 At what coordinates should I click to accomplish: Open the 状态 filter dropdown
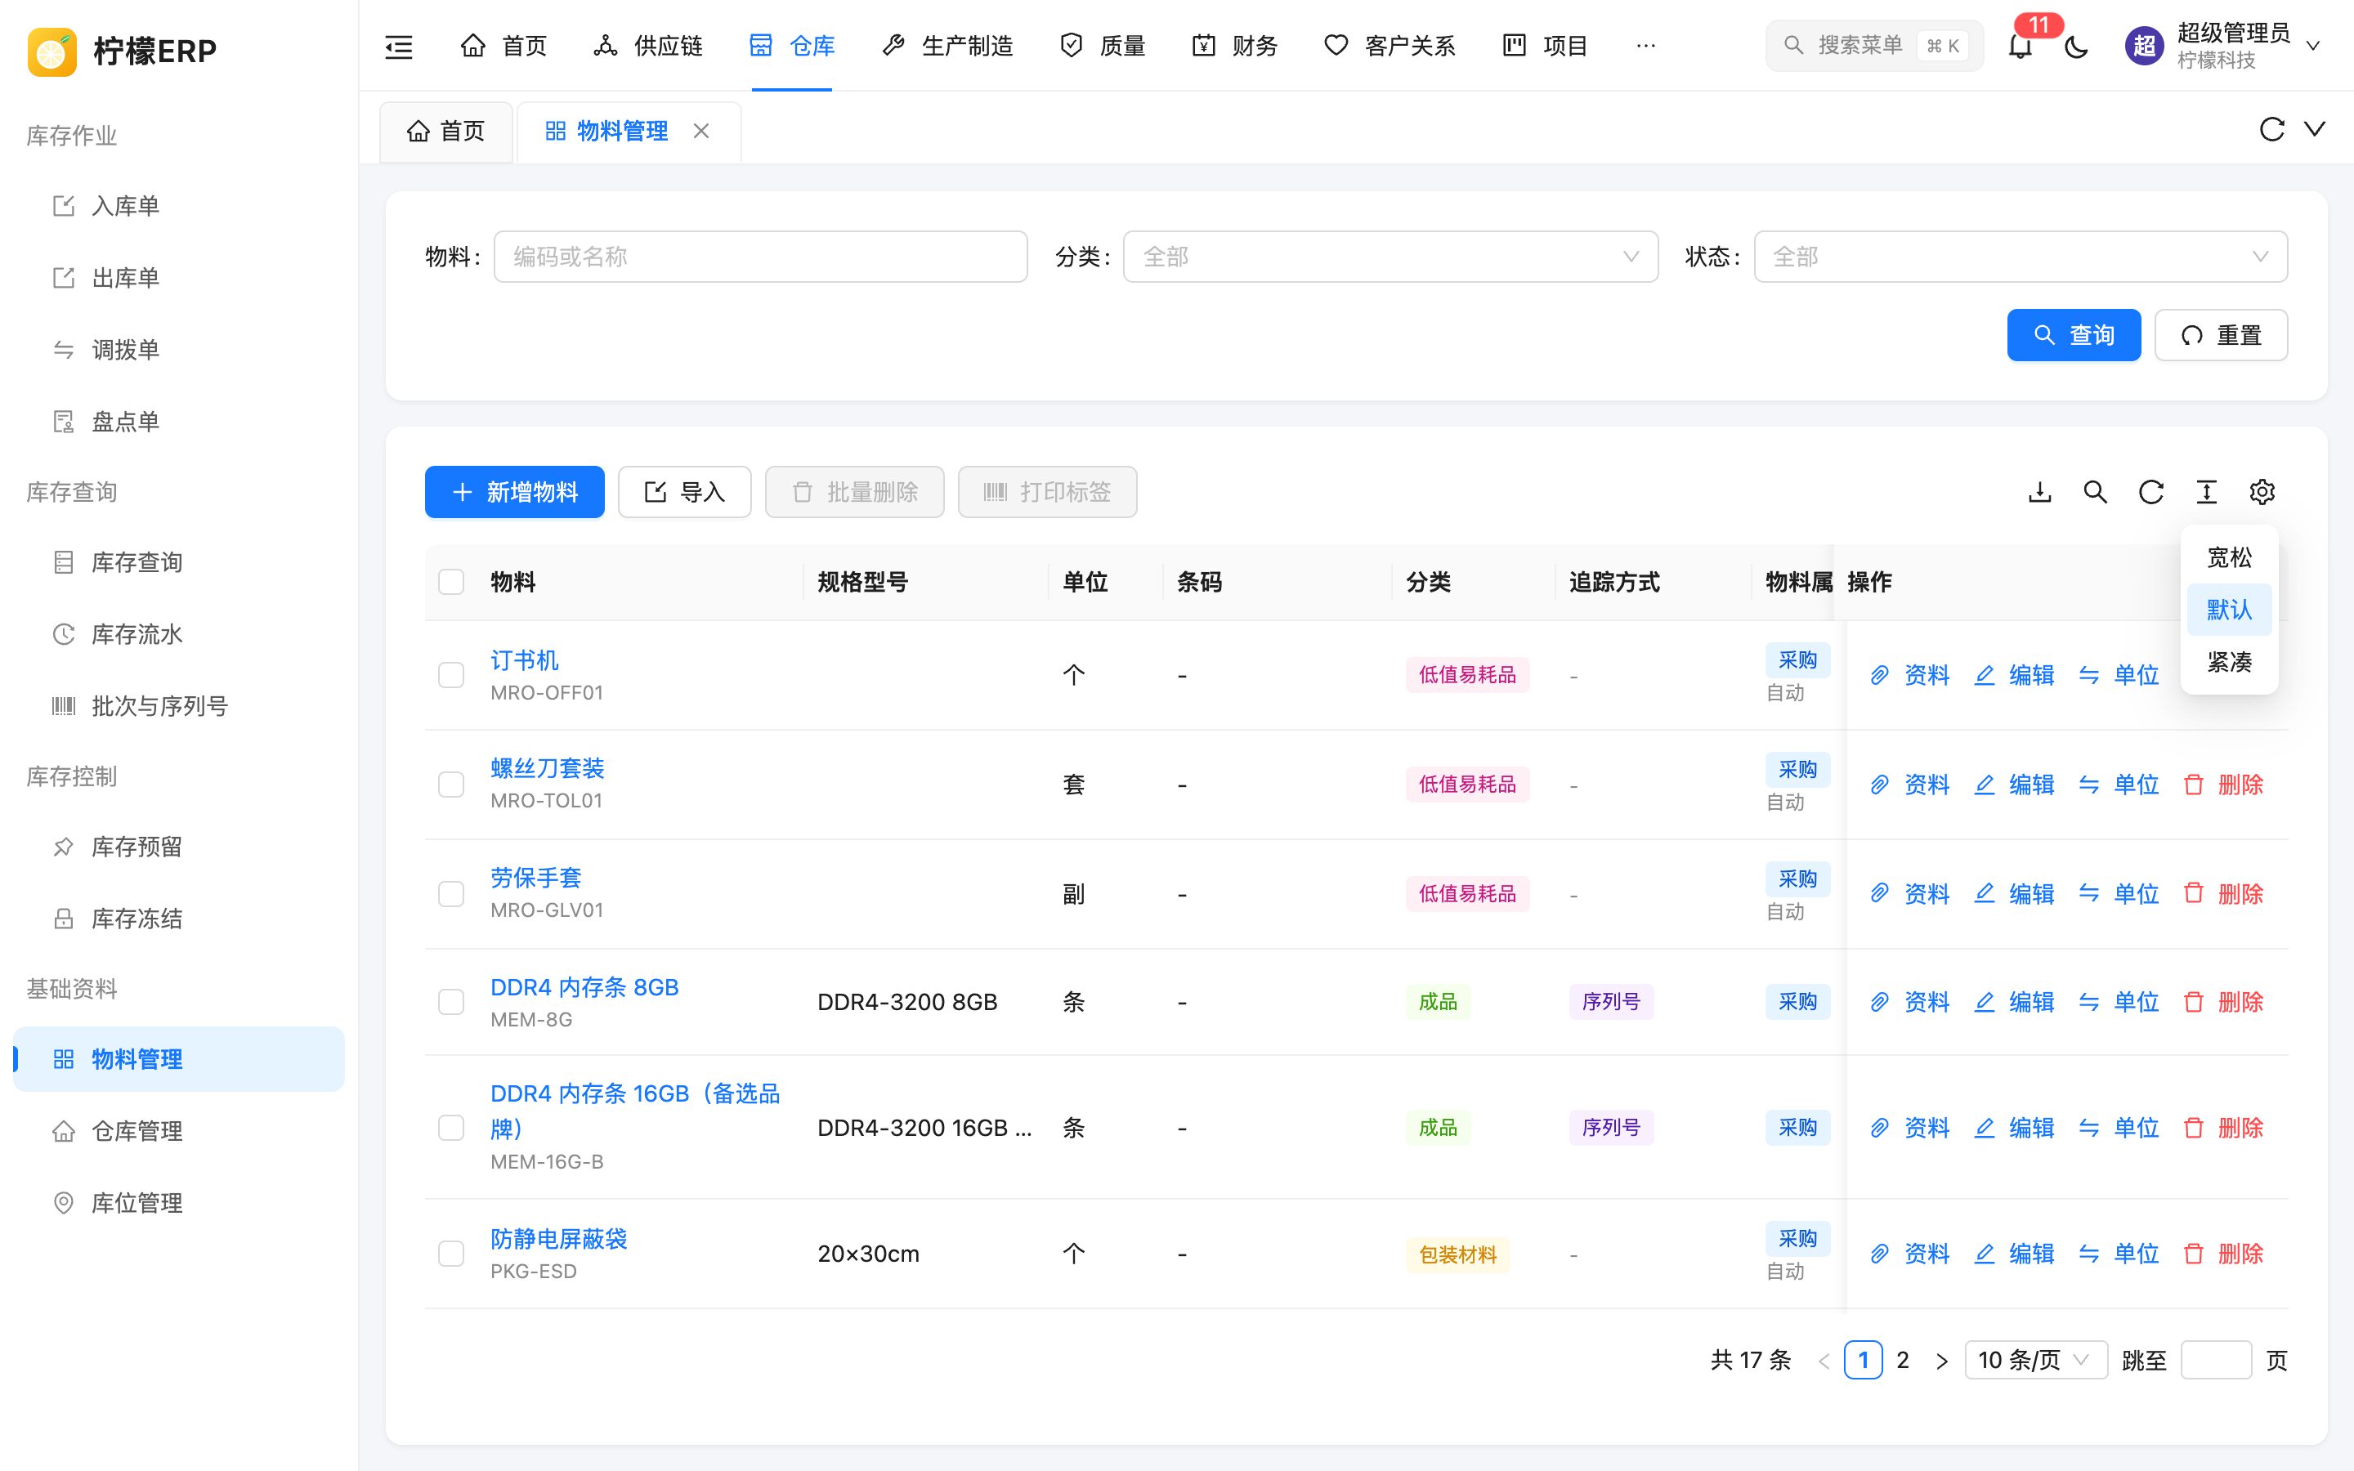2021,257
